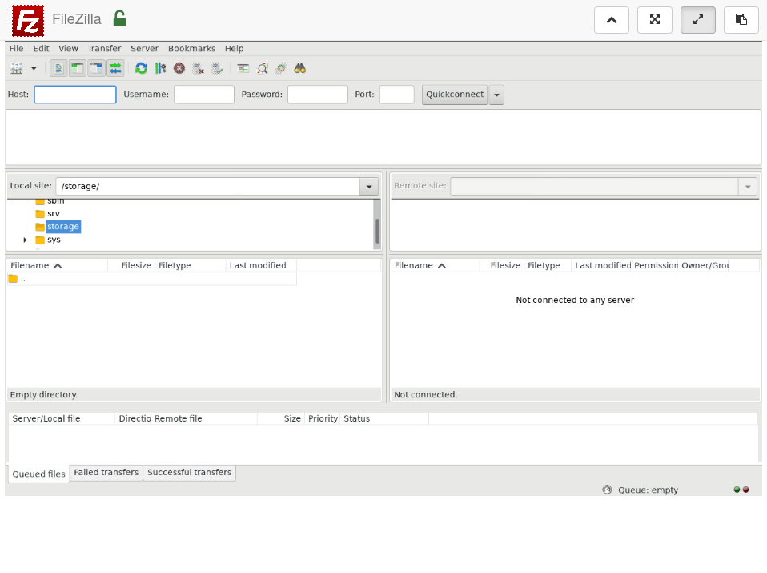767x573 pixels.
Task: Focus the Username input field
Action: pyautogui.click(x=204, y=95)
